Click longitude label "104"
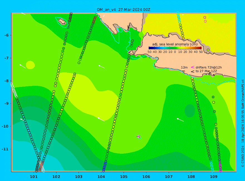Screen dimensions: 245x181 click(101, 177)
